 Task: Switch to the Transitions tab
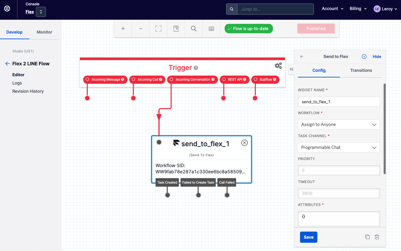(x=361, y=70)
